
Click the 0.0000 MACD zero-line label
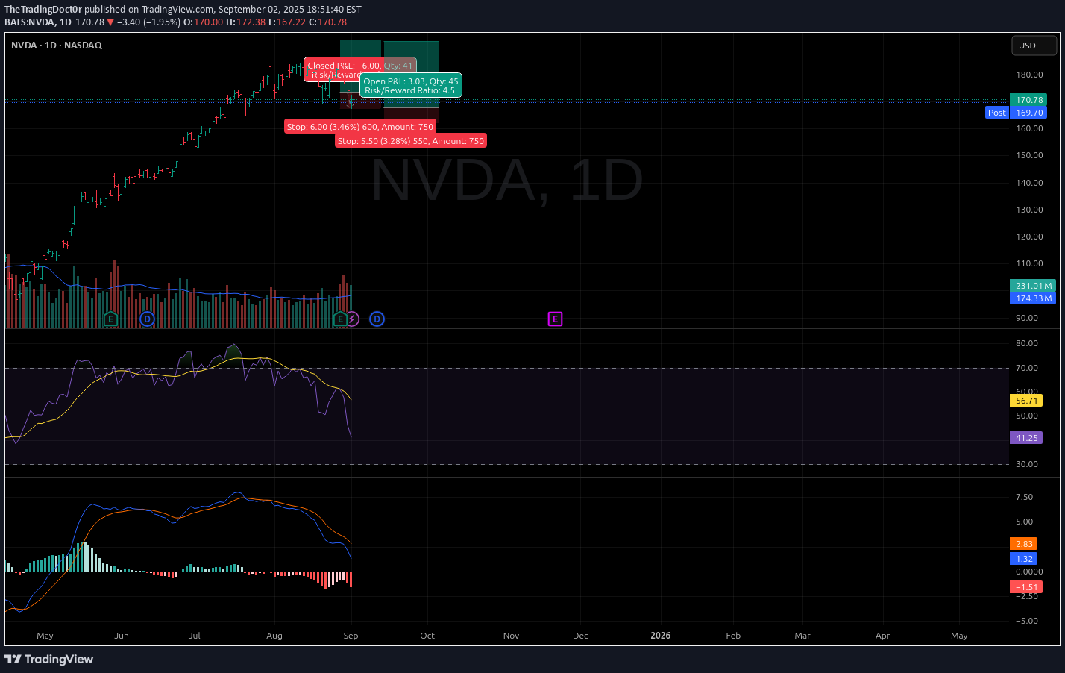(1029, 572)
